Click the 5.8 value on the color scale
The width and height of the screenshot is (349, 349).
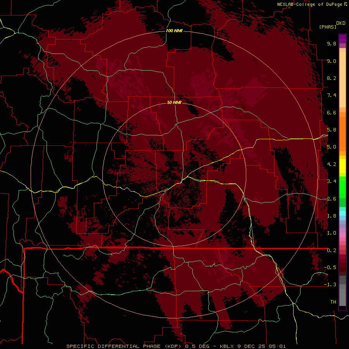[x=332, y=130]
